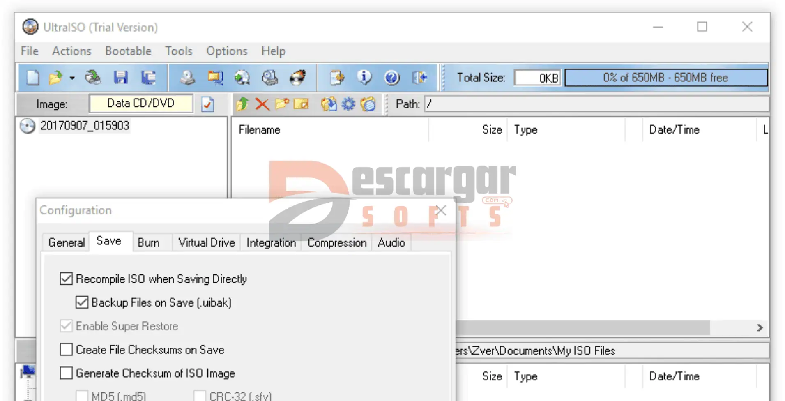The width and height of the screenshot is (785, 401).
Task: Click the Burn CD/DVD image flame icon
Action: point(297,78)
